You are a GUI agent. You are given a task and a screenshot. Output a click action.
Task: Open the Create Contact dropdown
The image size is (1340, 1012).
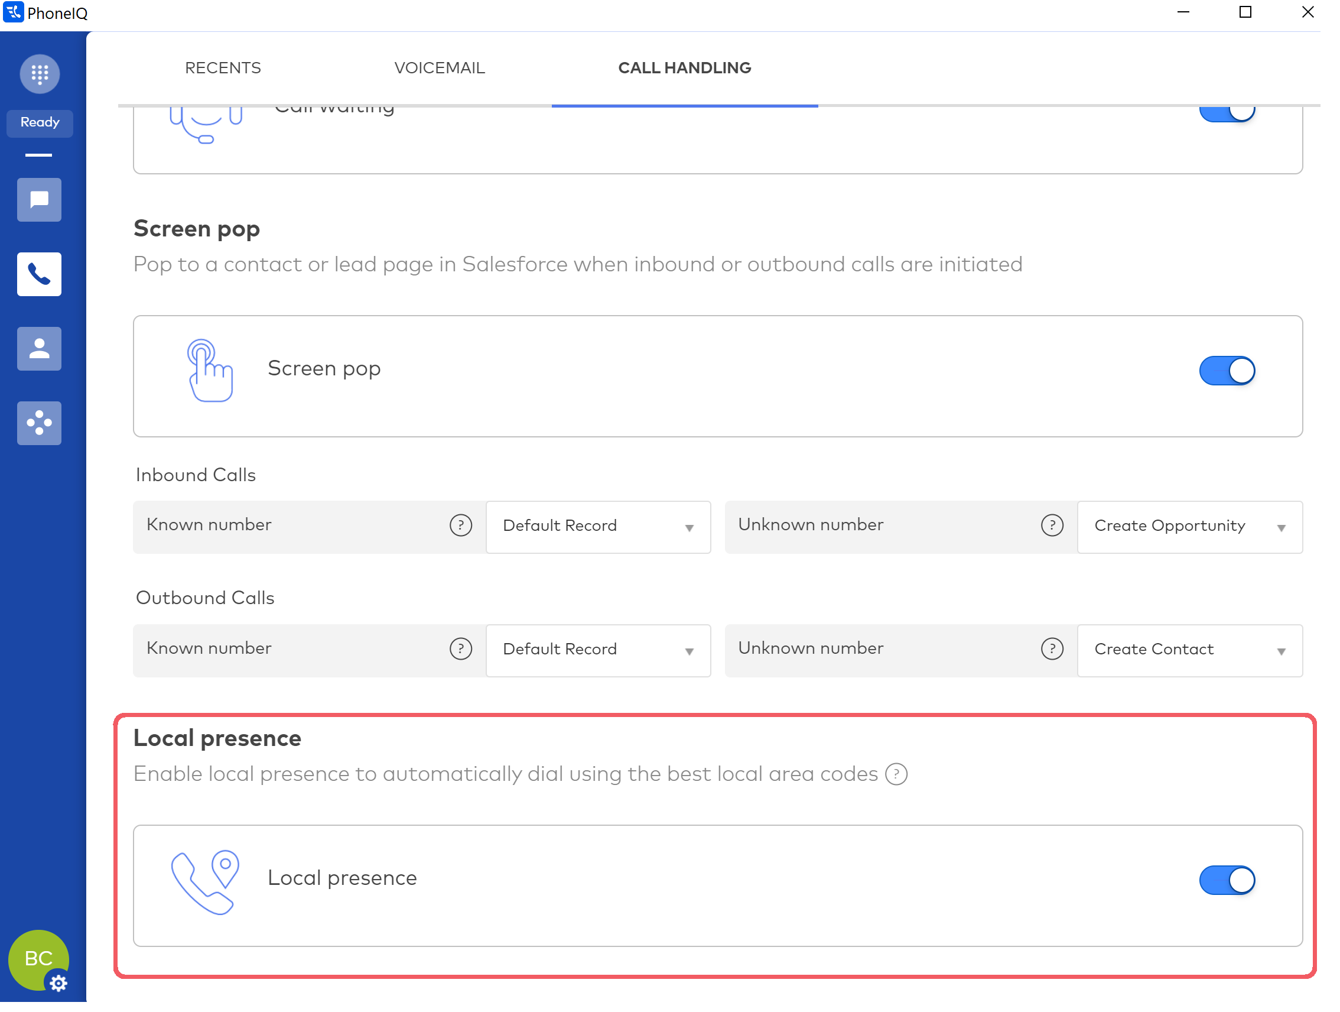[x=1189, y=650]
